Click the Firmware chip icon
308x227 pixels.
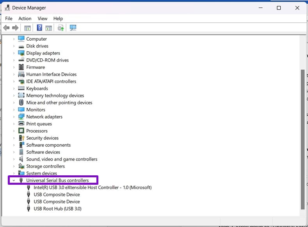pyautogui.click(x=21, y=67)
